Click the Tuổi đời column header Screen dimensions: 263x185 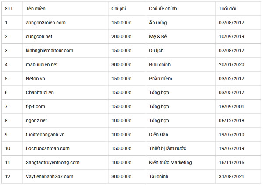pyautogui.click(x=227, y=9)
